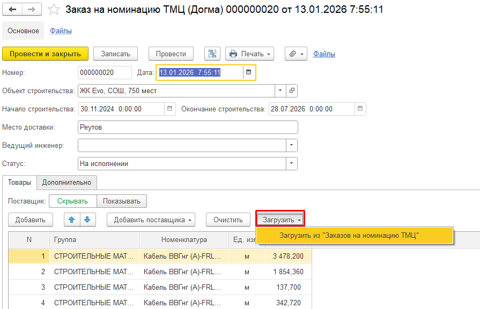Click the forward navigation arrow
This screenshot has width=480, height=309.
32,10
